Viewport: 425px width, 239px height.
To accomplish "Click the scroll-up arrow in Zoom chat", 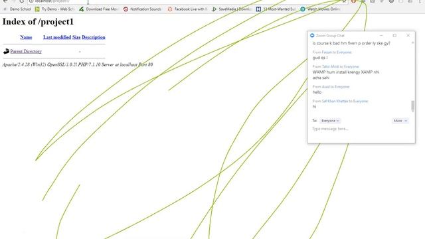I will 412,42.
